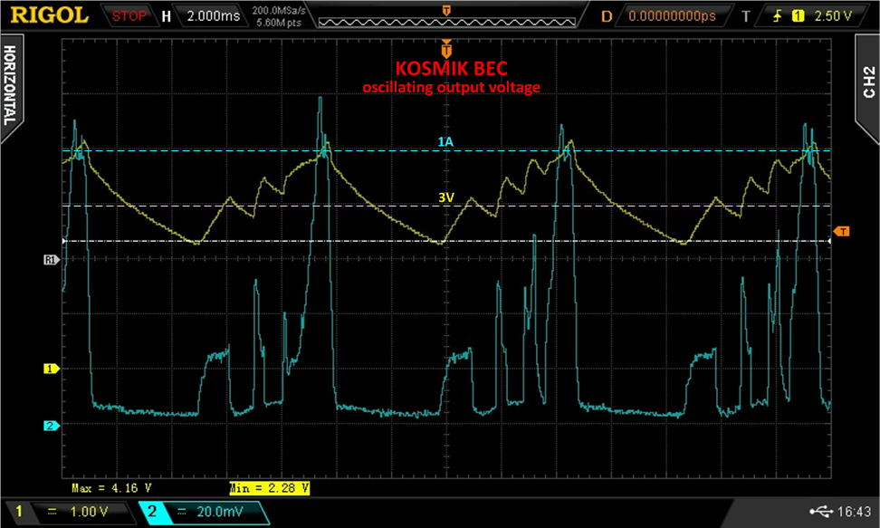Open the 2.000ms horizontal timebase setting

click(x=214, y=15)
